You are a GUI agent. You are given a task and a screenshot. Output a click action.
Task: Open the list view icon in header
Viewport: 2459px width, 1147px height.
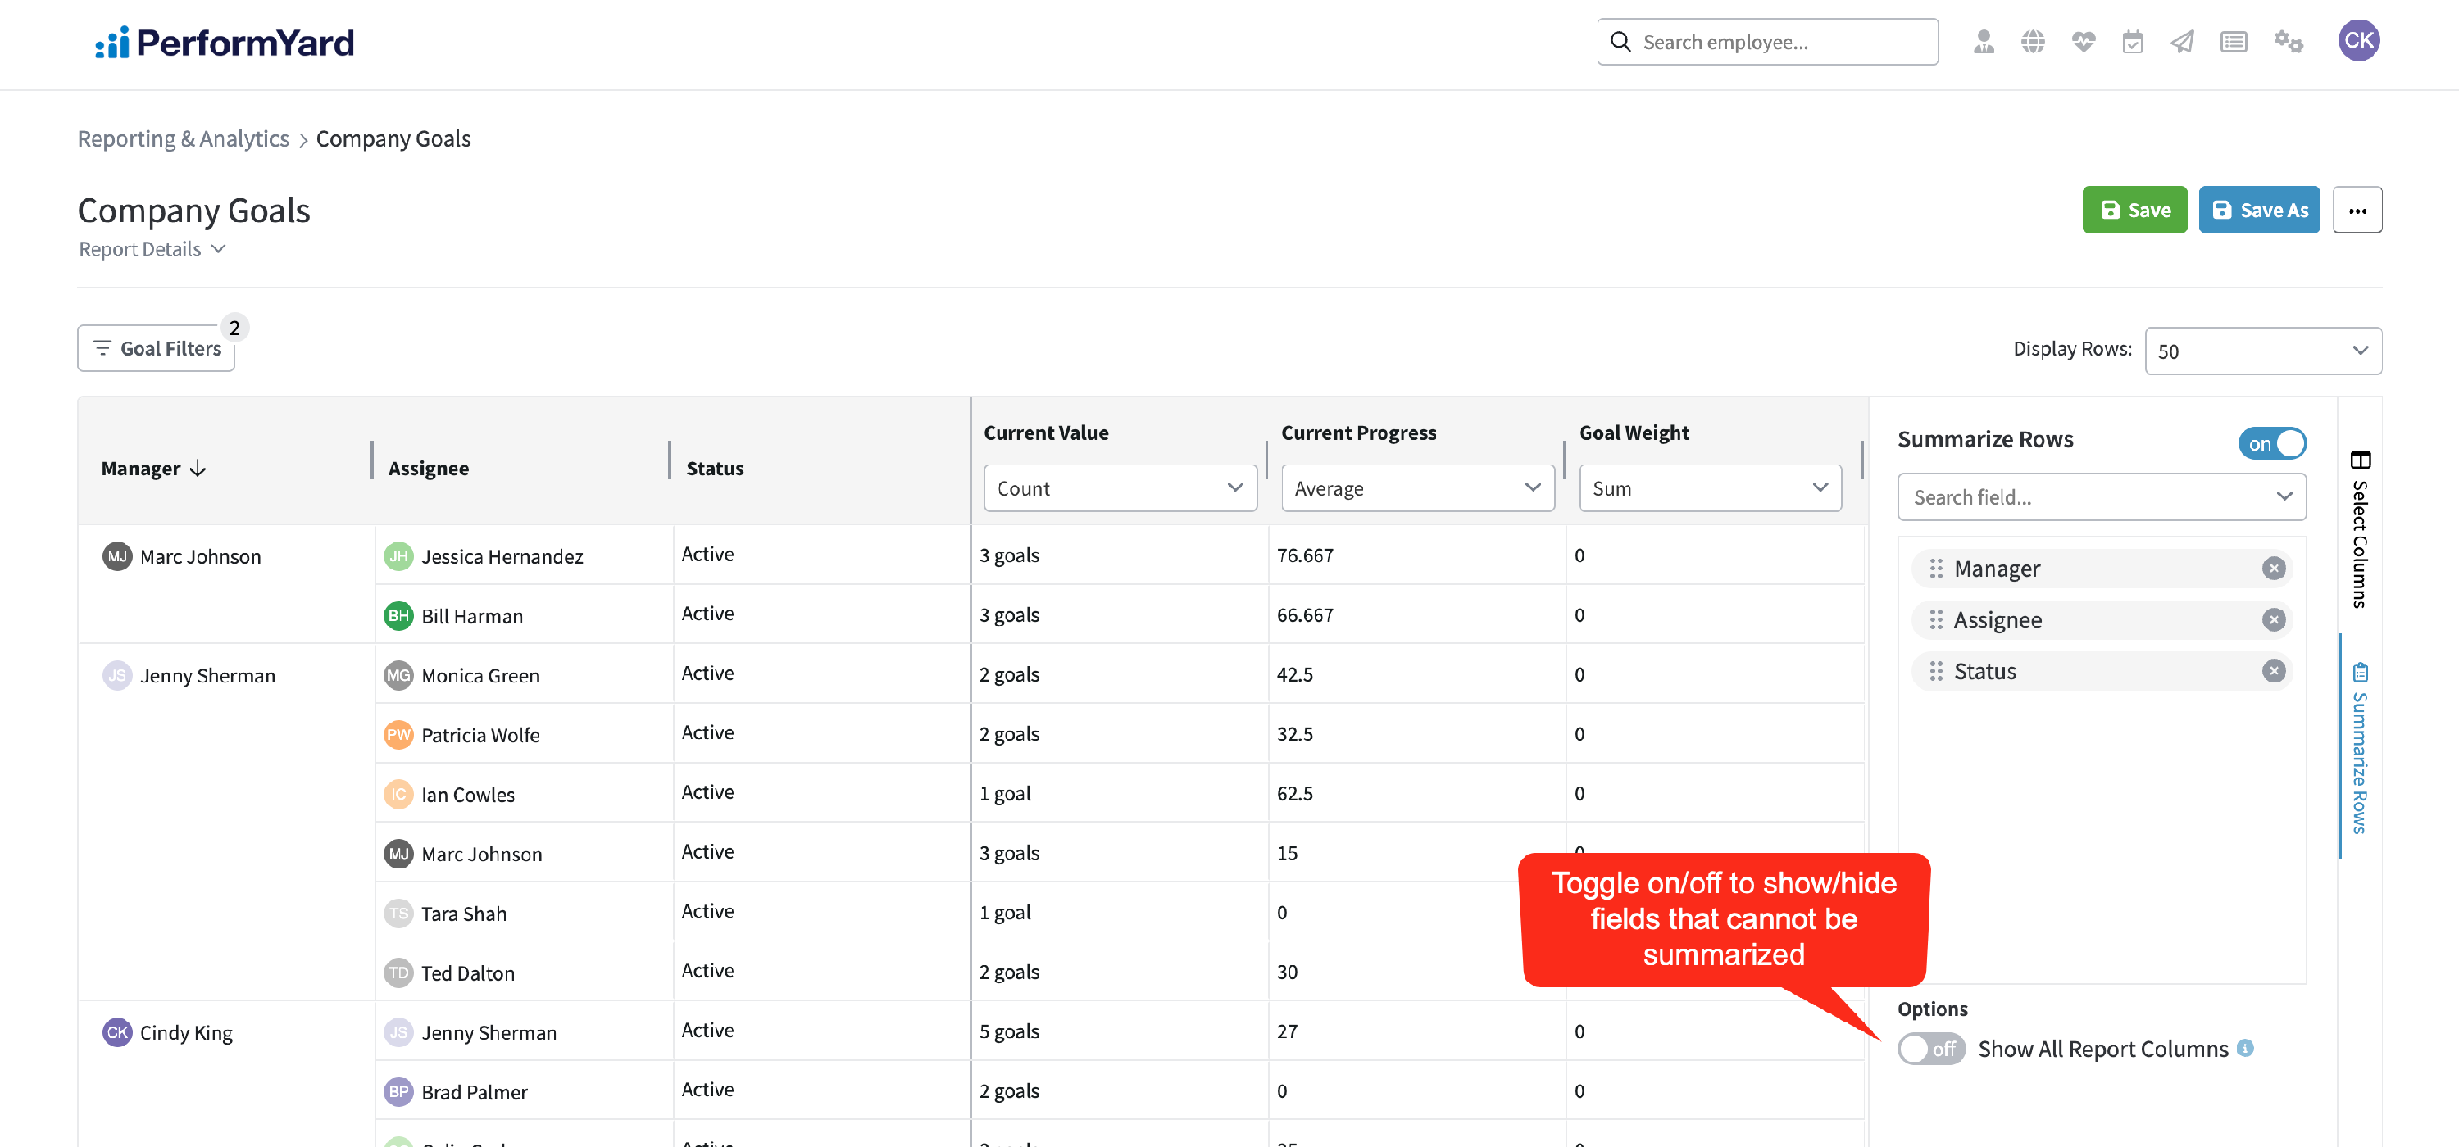click(x=2234, y=42)
